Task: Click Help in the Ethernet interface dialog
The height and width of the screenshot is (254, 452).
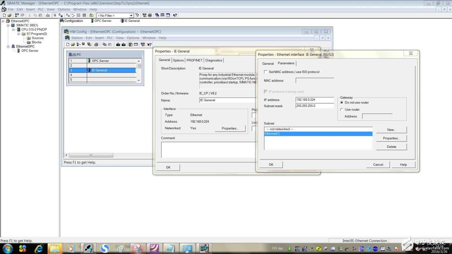Action: click(403, 165)
